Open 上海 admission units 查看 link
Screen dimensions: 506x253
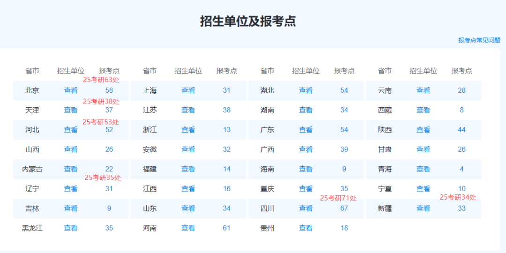(188, 90)
